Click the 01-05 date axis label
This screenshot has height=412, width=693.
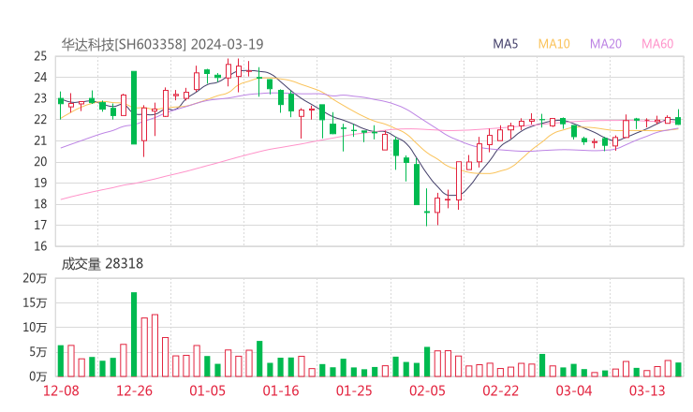click(x=207, y=390)
